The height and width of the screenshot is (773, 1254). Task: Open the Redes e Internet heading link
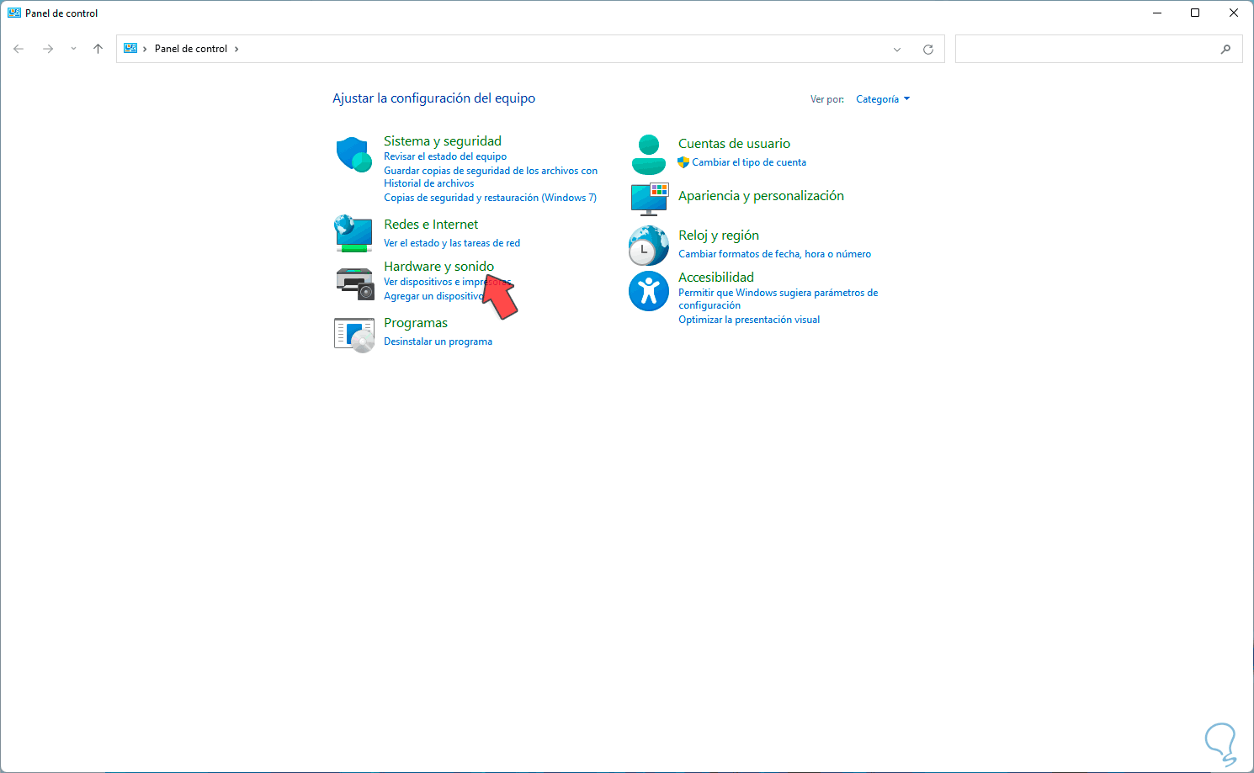(431, 225)
